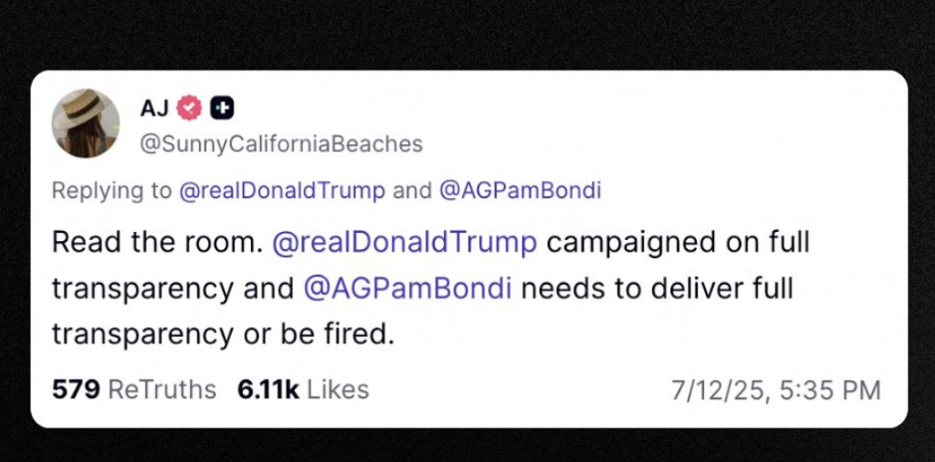Image resolution: width=935 pixels, height=462 pixels.
Task: Click the @realDonaldTrump mention in post body
Action: [406, 242]
